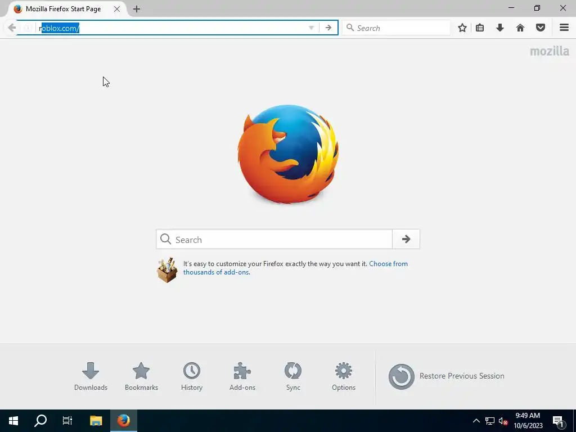The image size is (576, 432).
Task: Open Task View on the taskbar
Action: point(67,421)
